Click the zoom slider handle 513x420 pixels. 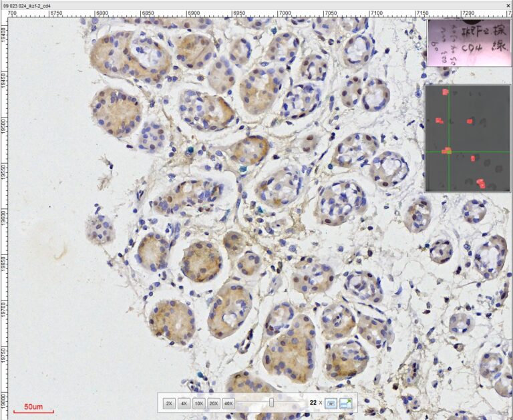pos(271,403)
